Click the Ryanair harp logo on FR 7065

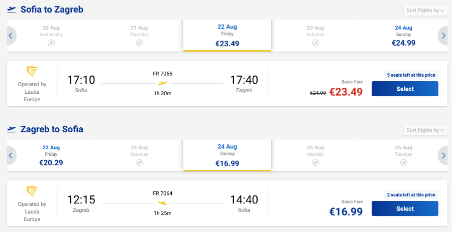click(32, 72)
